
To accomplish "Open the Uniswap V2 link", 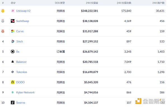I will click(23, 11).
